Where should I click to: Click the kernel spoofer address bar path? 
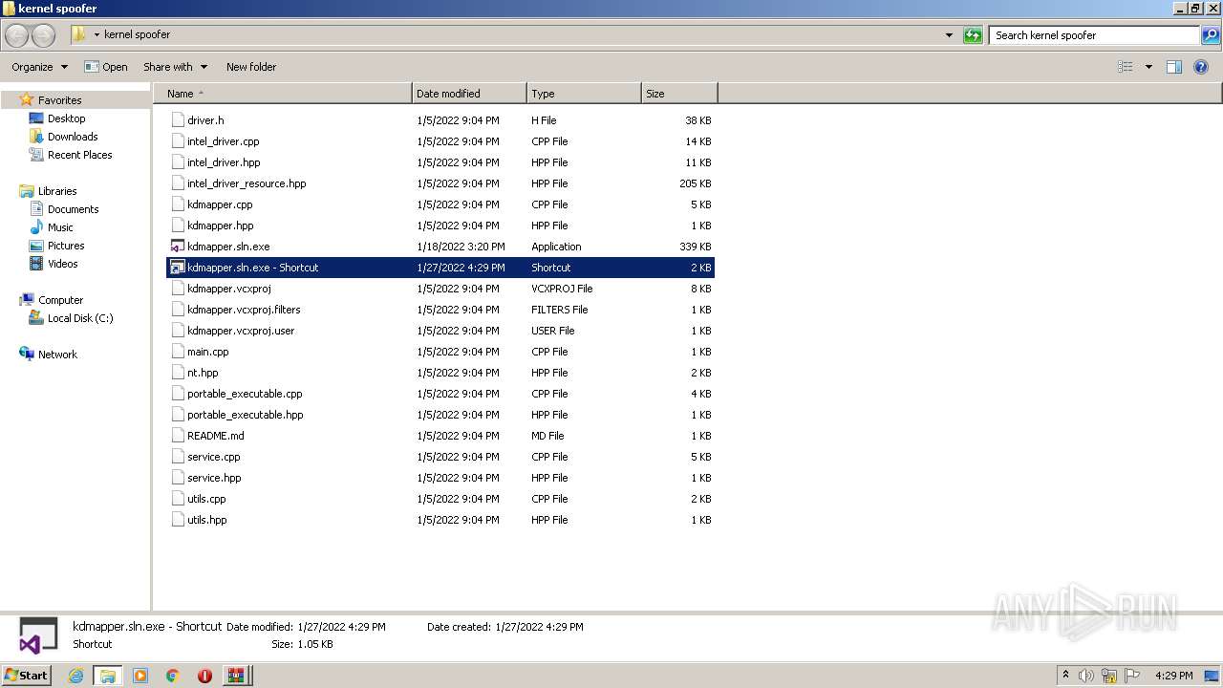tap(137, 34)
